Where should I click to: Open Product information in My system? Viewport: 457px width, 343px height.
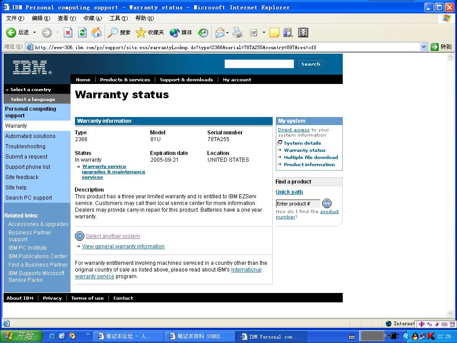(310, 164)
